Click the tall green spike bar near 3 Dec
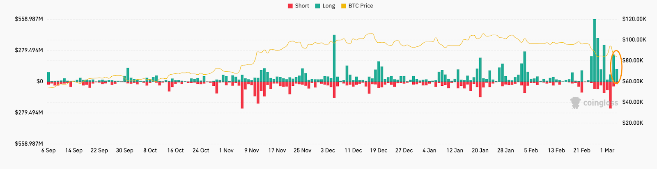The image size is (657, 169). (334, 57)
